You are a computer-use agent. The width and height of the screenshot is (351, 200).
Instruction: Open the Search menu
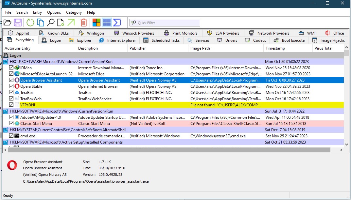pos(22,12)
